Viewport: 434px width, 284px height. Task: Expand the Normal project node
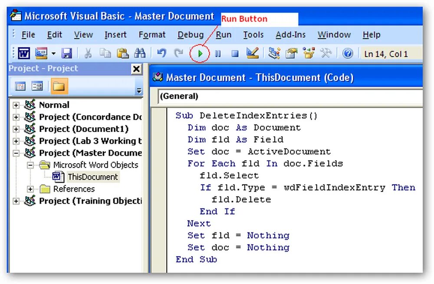[16, 105]
